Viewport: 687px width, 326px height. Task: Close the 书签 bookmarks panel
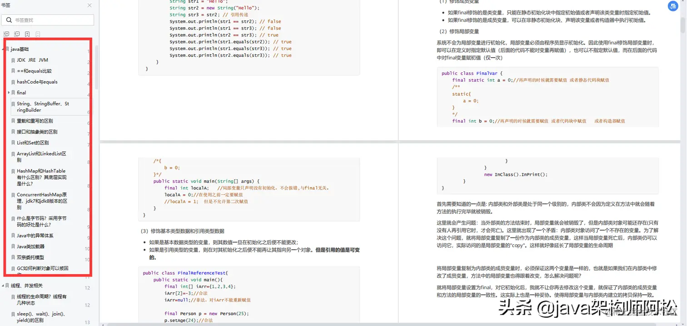click(90, 5)
